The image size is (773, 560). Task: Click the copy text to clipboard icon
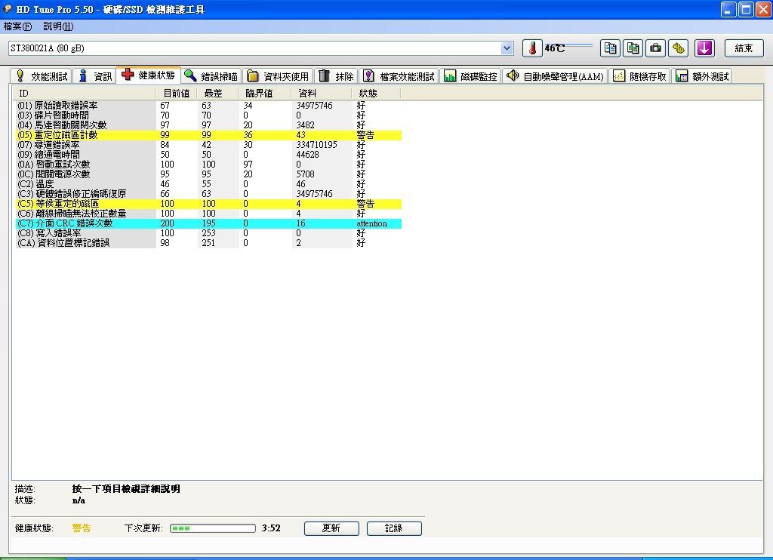click(610, 48)
